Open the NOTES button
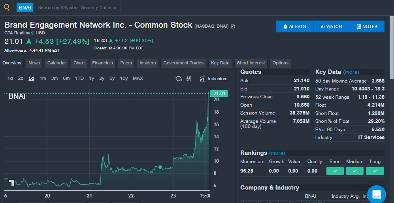The image size is (394, 203). click(x=367, y=26)
